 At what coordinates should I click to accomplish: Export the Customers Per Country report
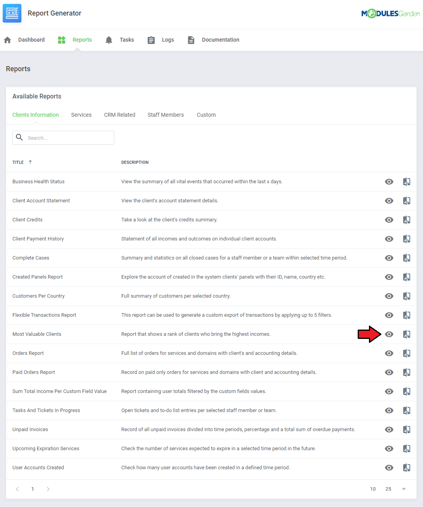407,296
